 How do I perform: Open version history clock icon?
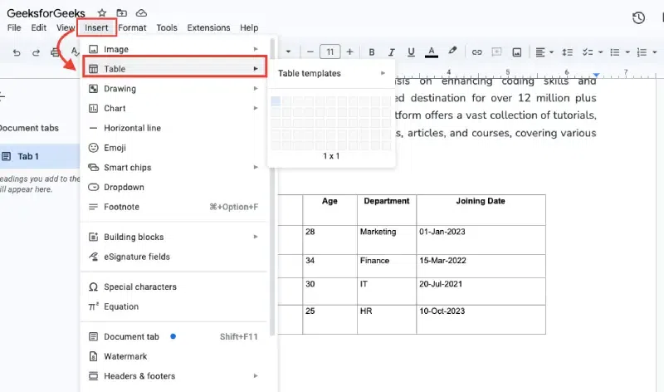point(638,17)
